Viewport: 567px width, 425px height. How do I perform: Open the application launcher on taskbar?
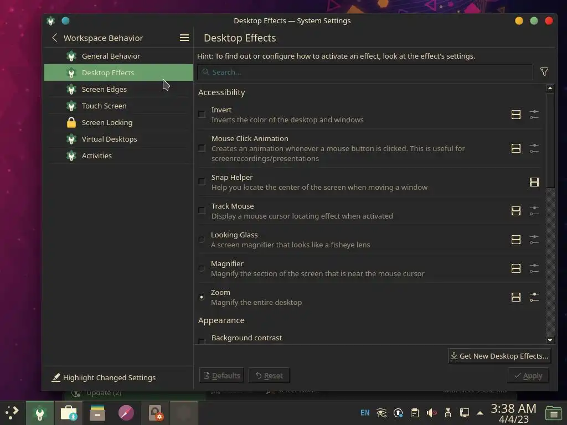click(12, 413)
